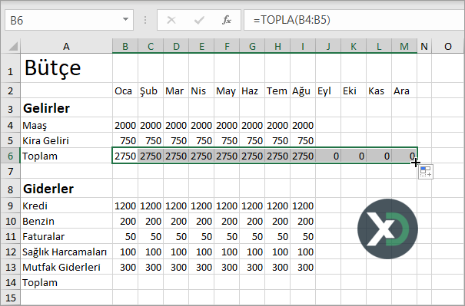Select cell G11 with Haz Faturalar 50

pos(252,236)
